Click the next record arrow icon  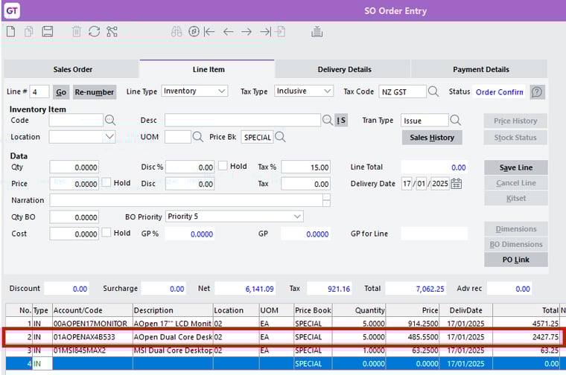(247, 31)
